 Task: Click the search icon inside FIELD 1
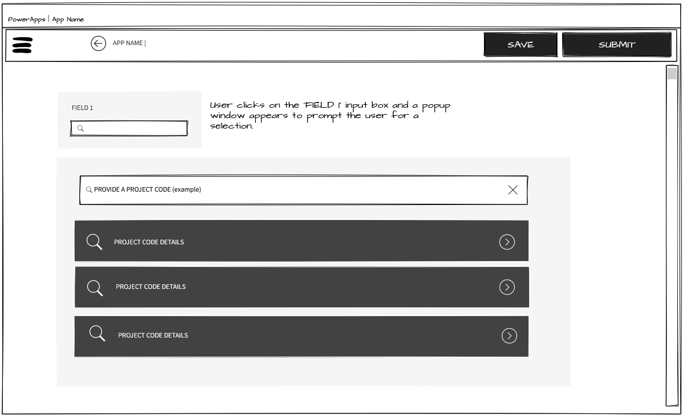[80, 129]
